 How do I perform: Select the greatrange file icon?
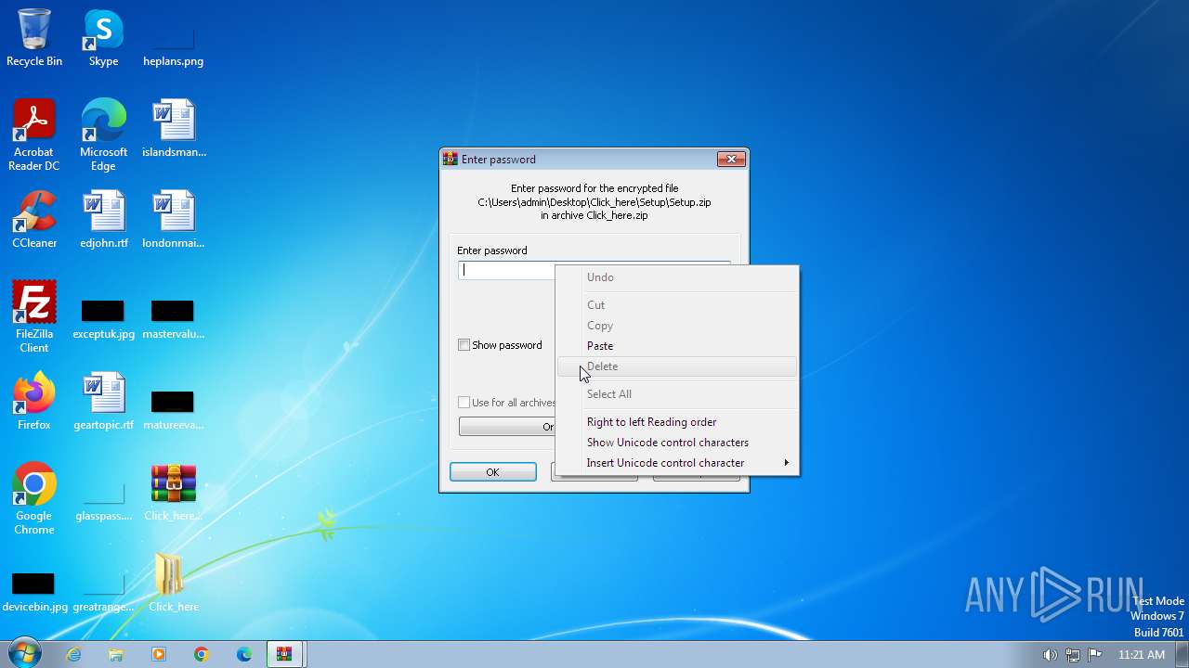click(103, 591)
